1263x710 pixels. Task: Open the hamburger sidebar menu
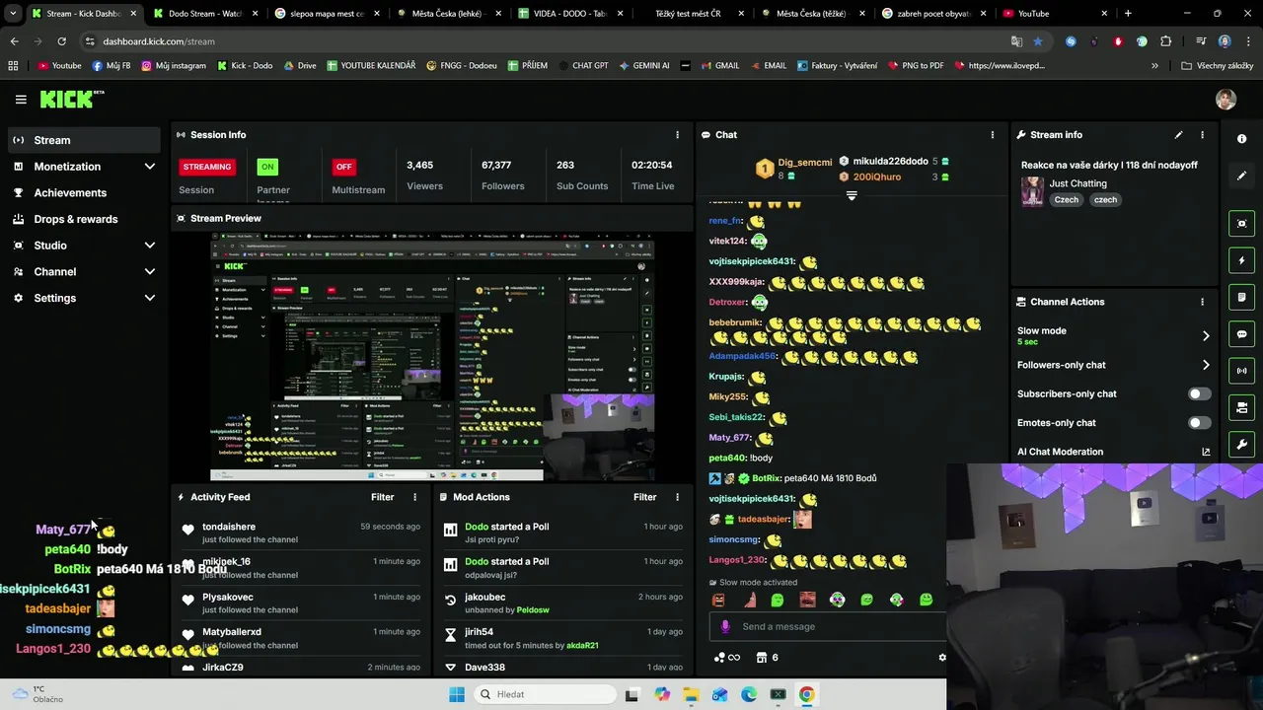pos(21,100)
